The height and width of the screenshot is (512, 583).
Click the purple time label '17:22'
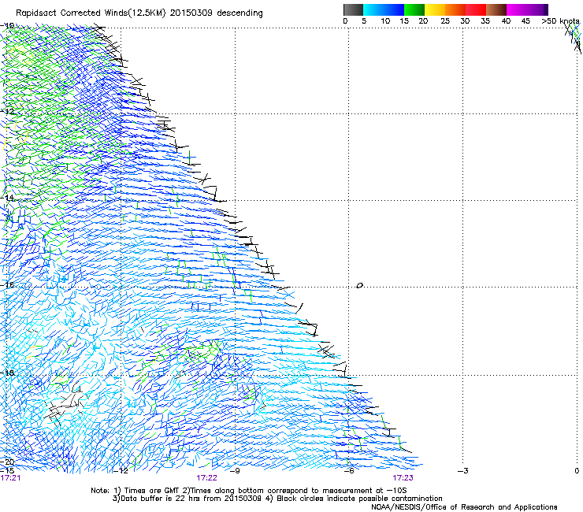[x=206, y=478]
